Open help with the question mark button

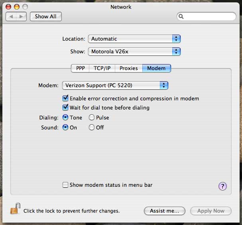[222, 186]
